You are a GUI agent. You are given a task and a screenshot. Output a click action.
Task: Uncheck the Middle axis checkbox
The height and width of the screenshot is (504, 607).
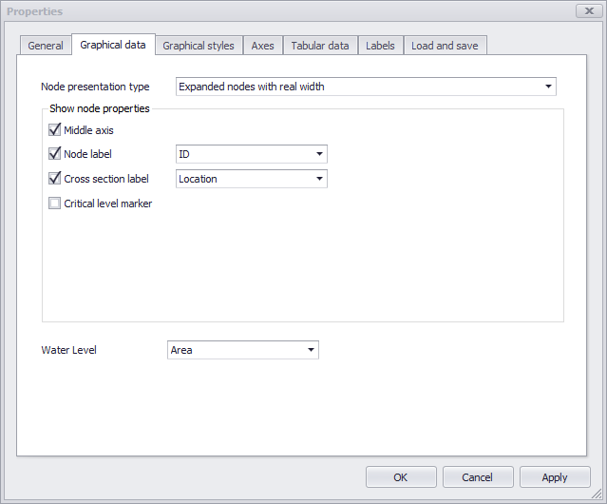point(54,129)
